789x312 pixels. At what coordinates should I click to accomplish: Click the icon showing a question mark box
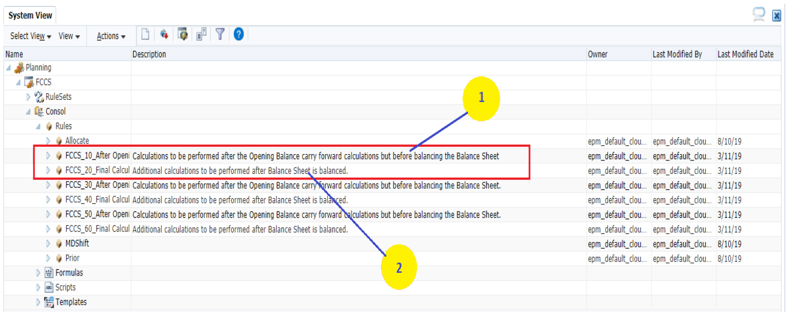[201, 35]
